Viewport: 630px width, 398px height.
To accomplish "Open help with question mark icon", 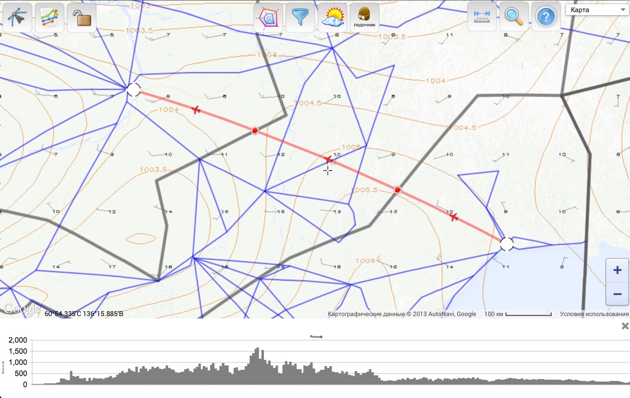I will click(546, 17).
